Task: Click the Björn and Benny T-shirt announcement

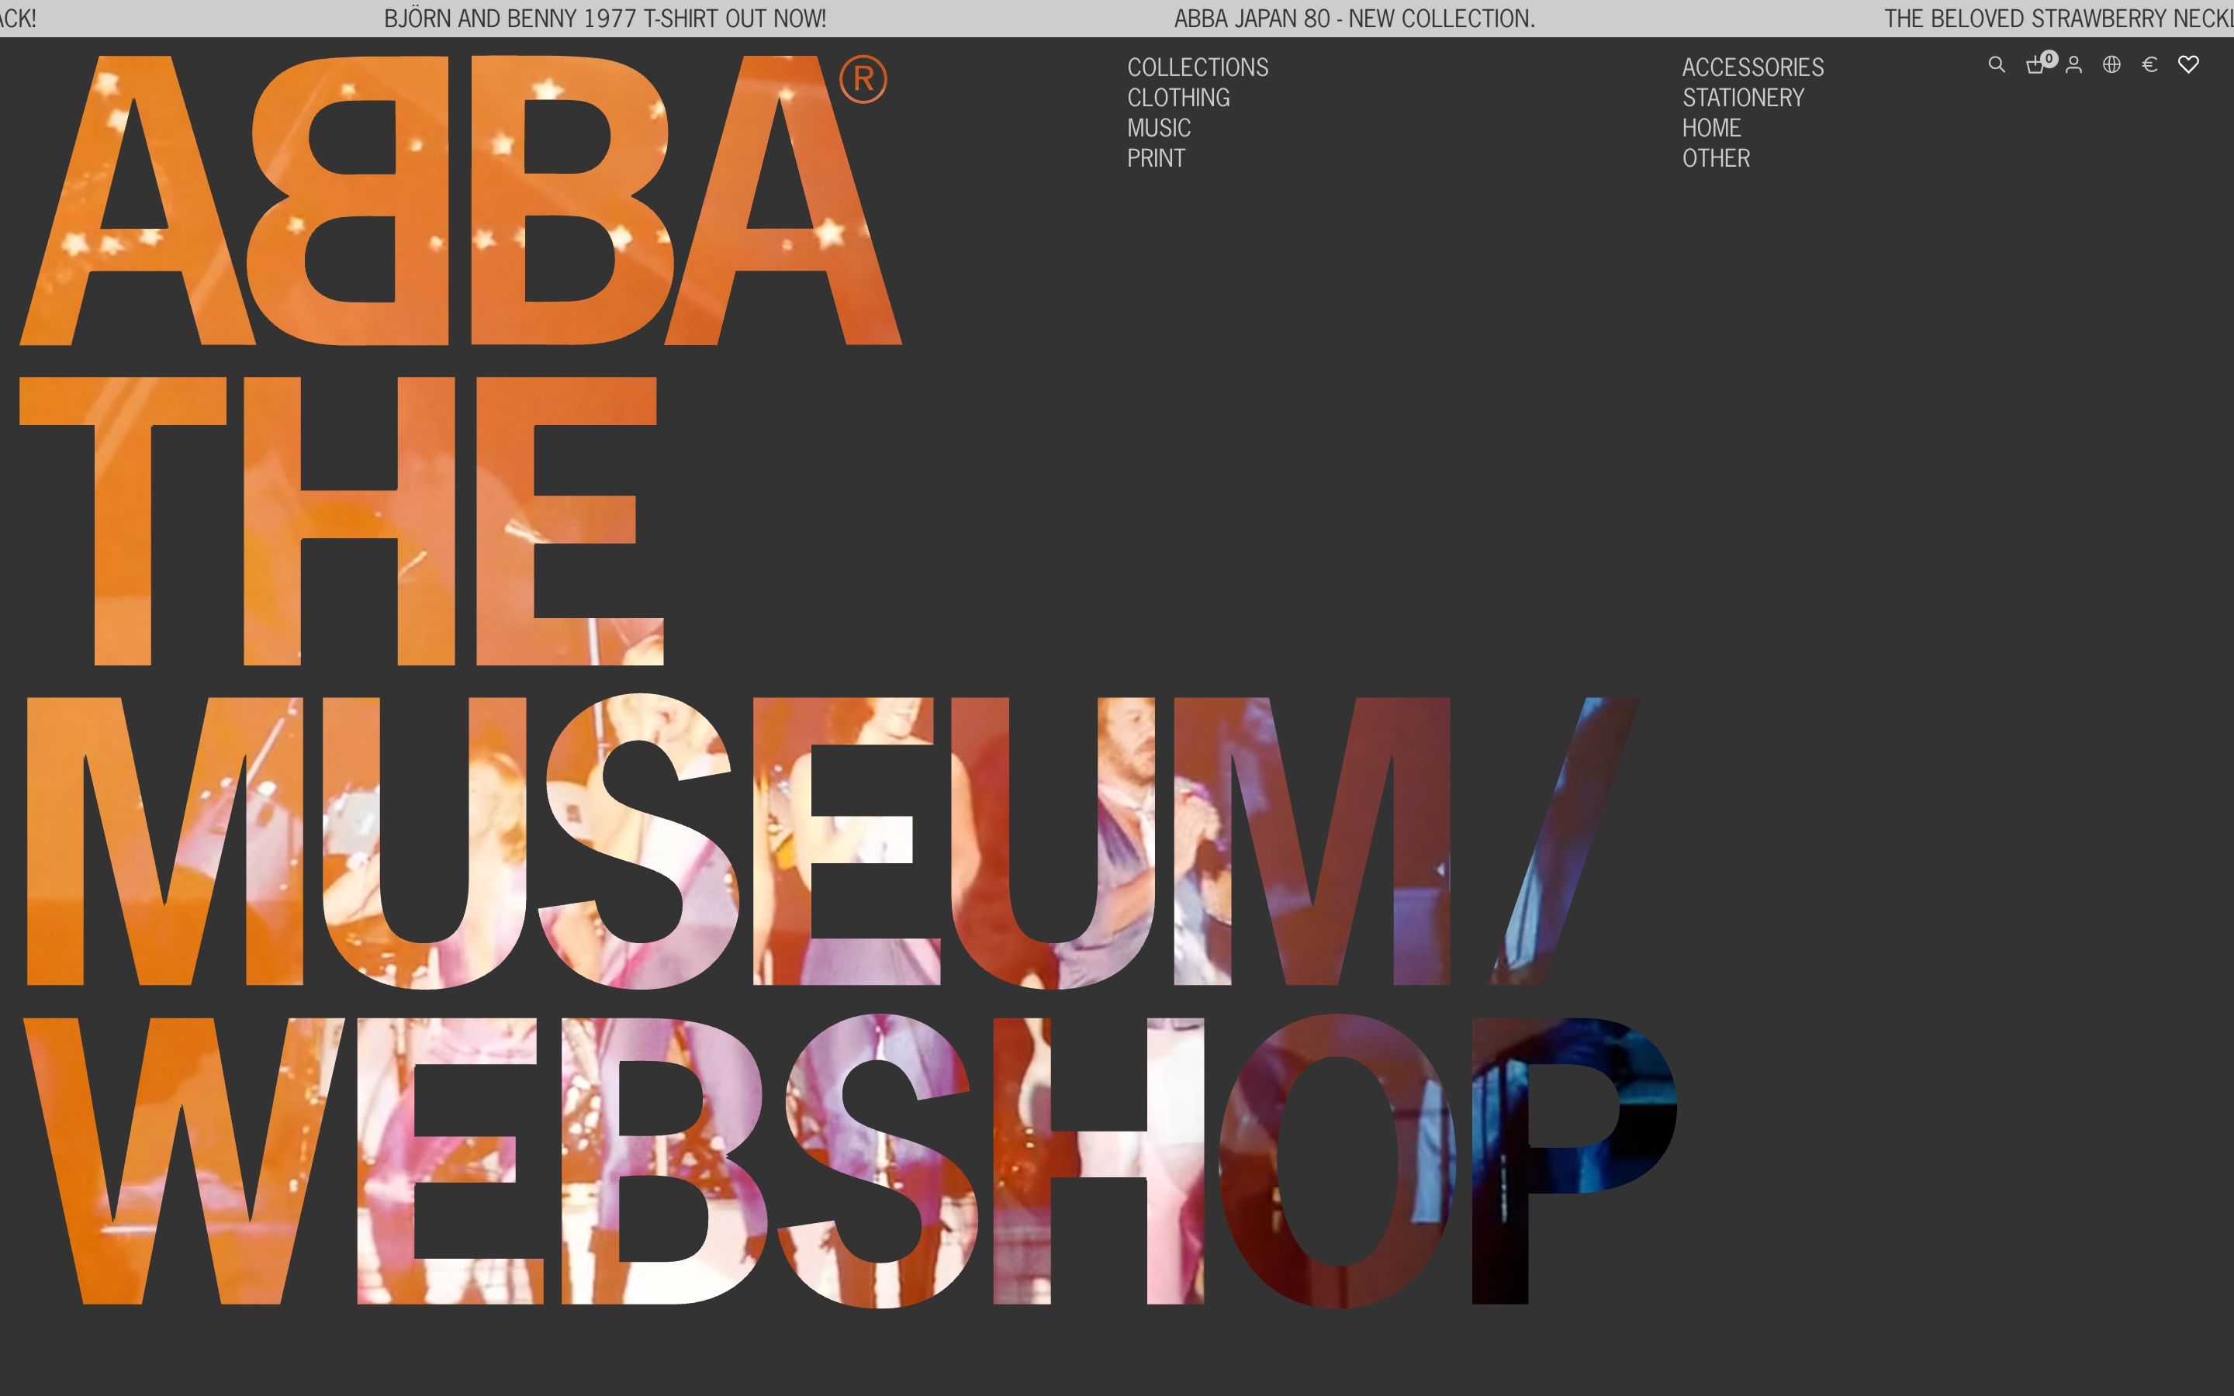Action: tap(605, 19)
